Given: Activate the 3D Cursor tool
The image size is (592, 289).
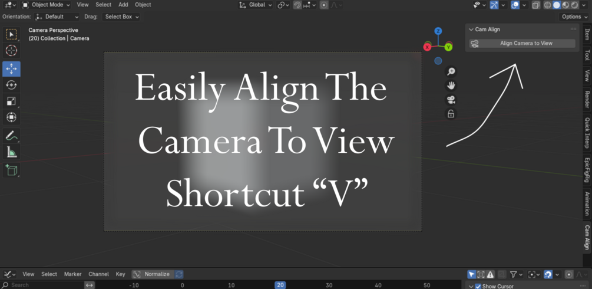Looking at the screenshot, I should (11, 50).
